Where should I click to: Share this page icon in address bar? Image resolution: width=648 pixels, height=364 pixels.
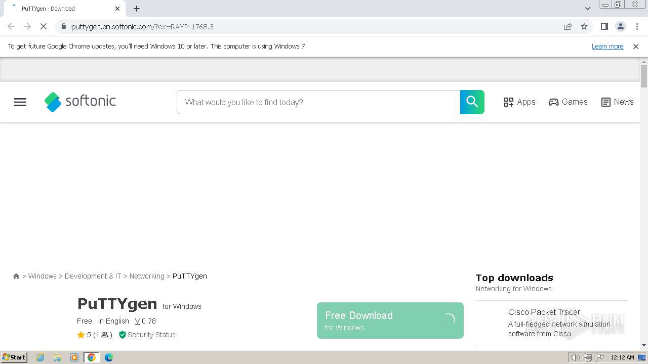[568, 27]
